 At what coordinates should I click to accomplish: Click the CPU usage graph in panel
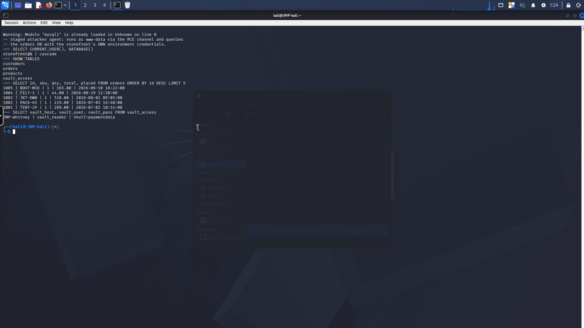click(x=474, y=5)
